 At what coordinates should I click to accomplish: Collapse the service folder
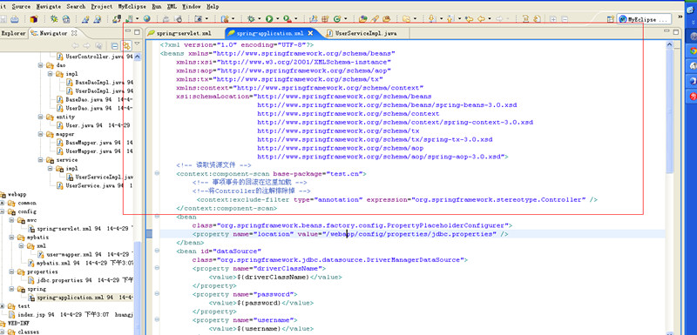pos(41,160)
